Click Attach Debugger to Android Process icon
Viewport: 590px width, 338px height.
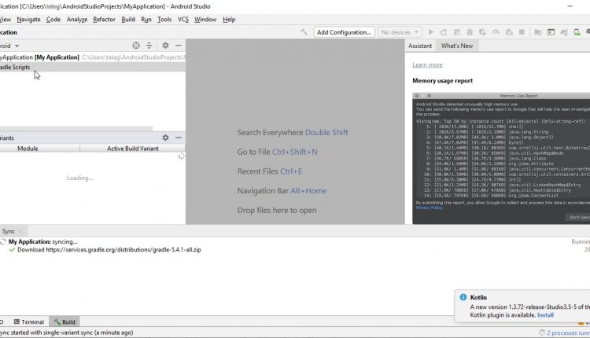pyautogui.click(x=509, y=32)
